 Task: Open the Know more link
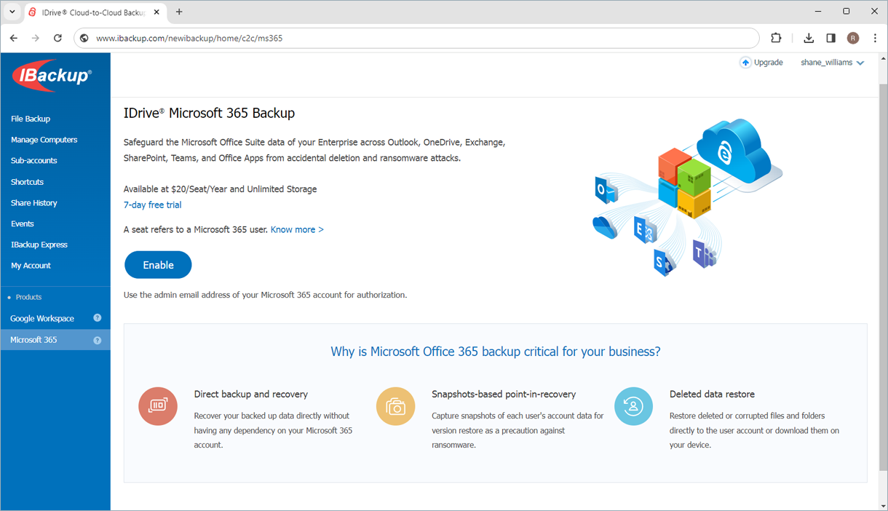point(297,229)
